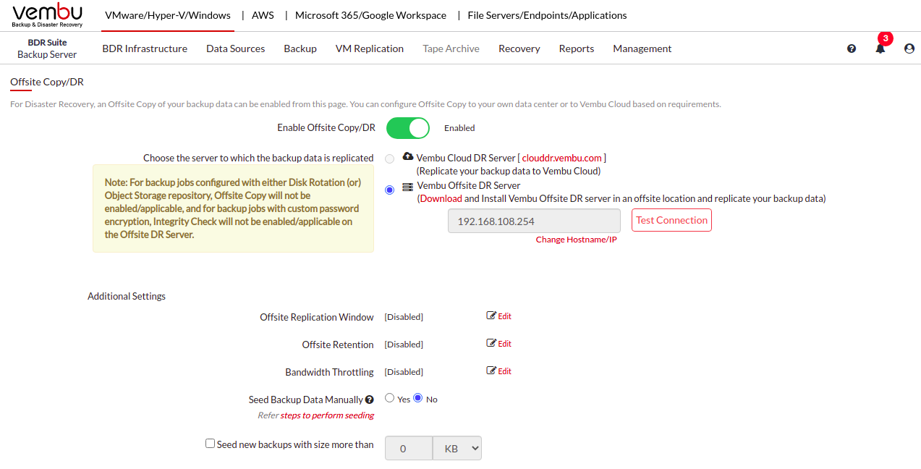Check Seed new backups with size checkbox

coord(210,444)
